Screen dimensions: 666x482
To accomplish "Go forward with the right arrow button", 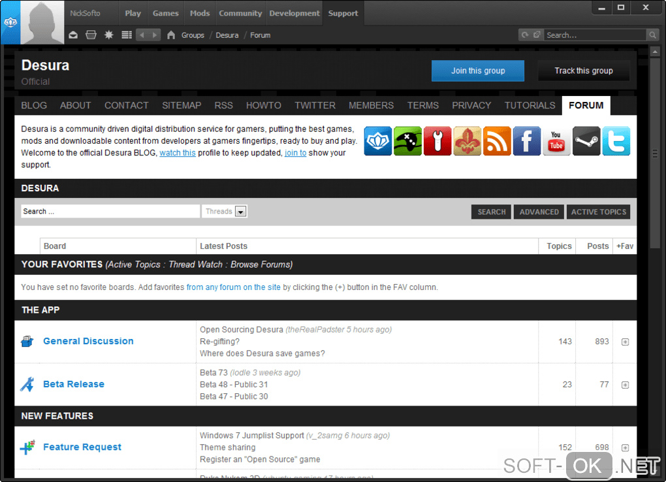I will [155, 35].
